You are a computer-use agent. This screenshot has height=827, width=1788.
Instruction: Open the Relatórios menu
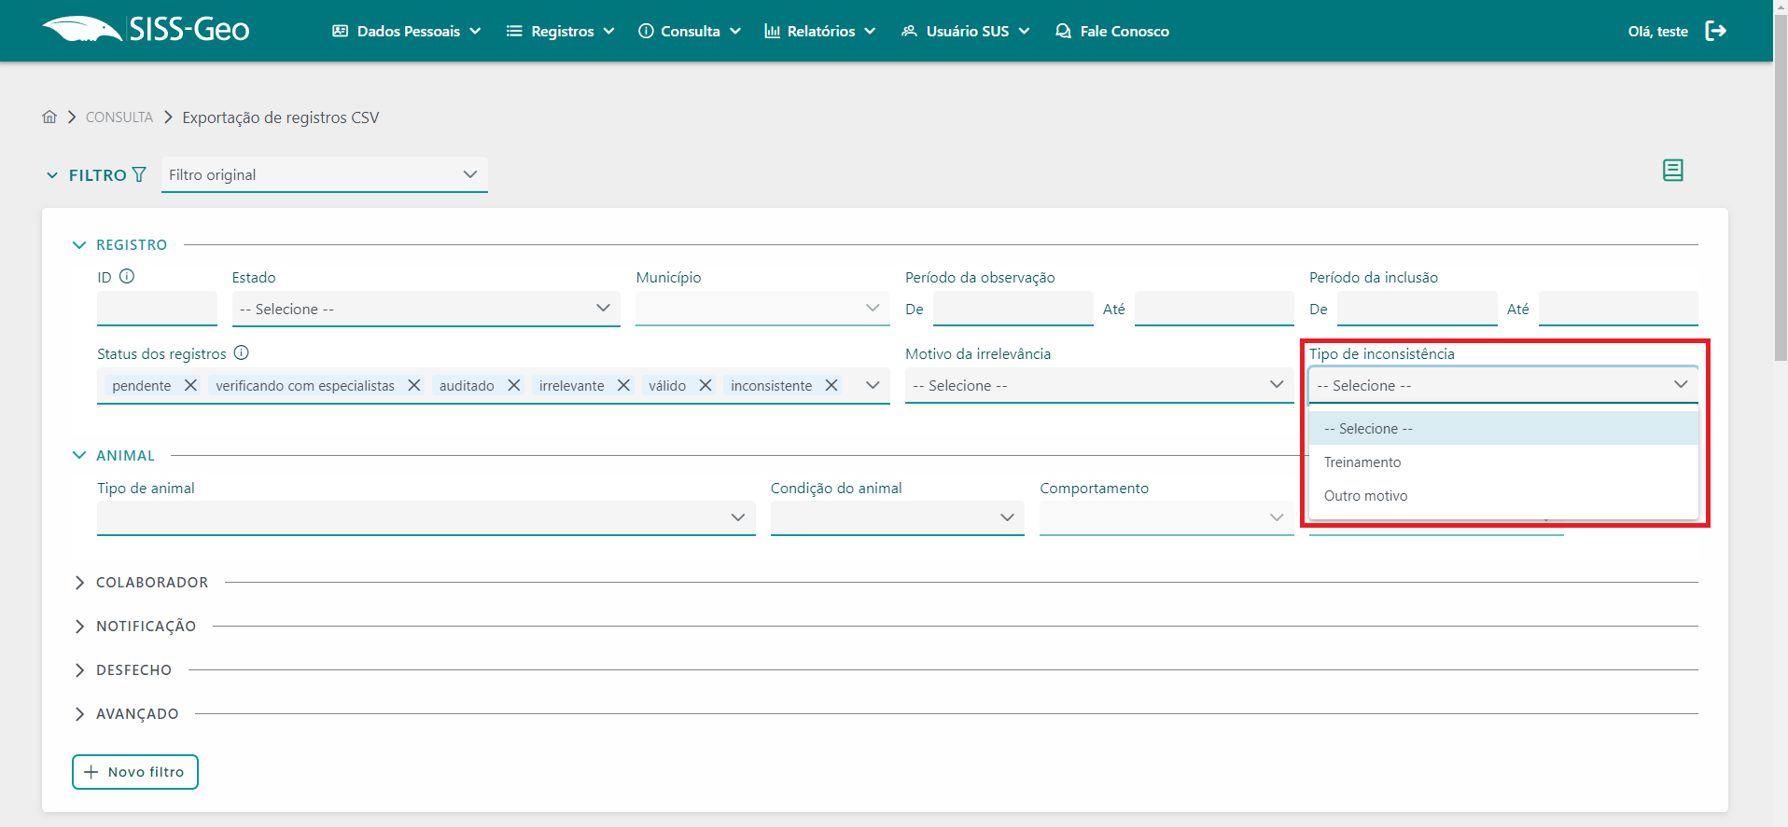[x=819, y=31]
